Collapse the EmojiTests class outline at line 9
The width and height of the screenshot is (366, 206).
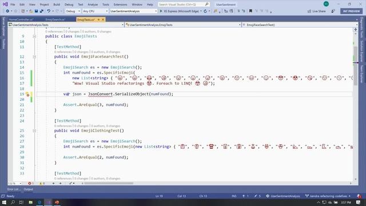click(34, 36)
